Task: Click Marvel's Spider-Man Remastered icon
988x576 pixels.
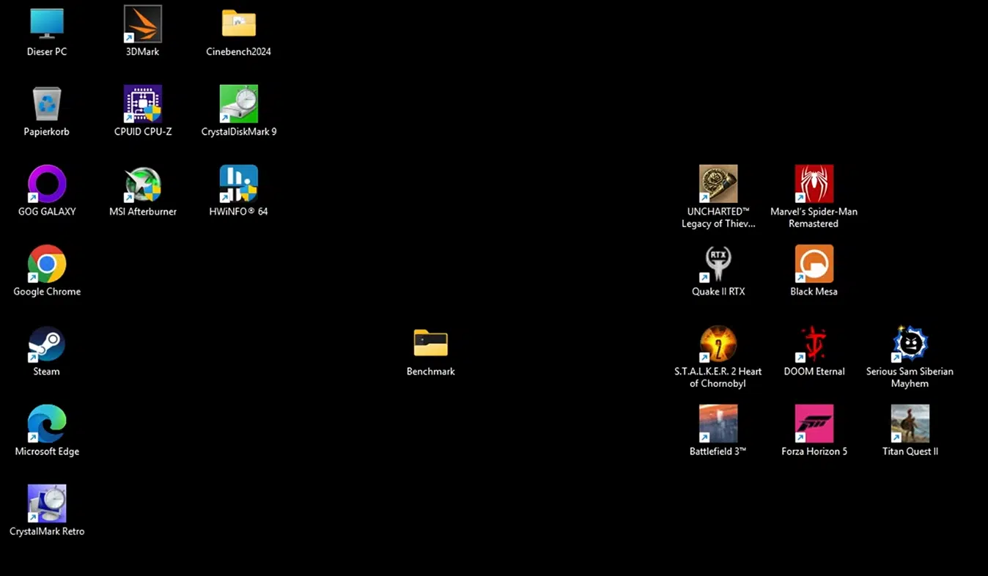Action: tap(814, 185)
